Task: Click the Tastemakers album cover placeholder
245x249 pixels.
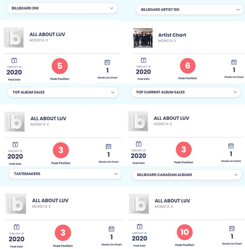Action: pos(16,204)
